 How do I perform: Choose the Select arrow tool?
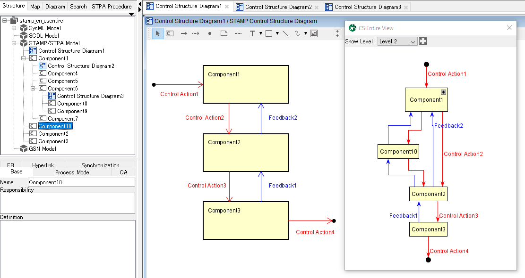[x=158, y=33]
